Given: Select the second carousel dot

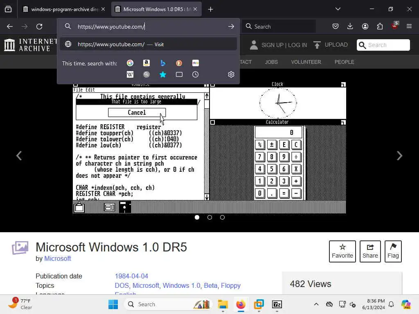Looking at the screenshot, I should pos(209,218).
